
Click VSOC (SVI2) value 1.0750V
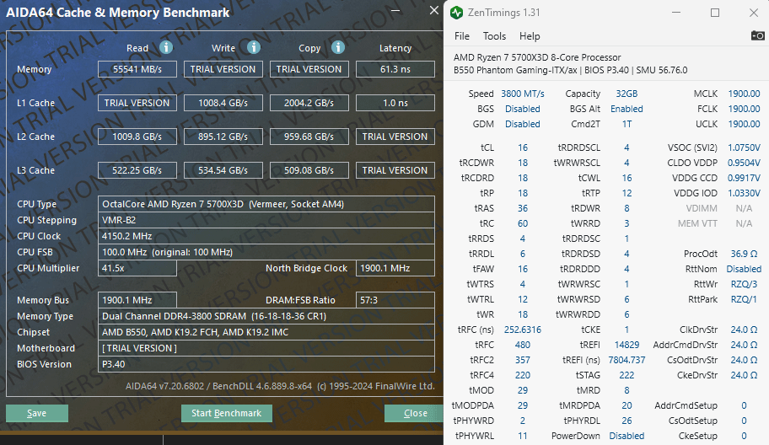[x=744, y=147]
